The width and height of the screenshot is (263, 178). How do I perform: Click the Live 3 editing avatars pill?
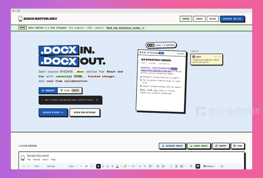click(x=161, y=45)
